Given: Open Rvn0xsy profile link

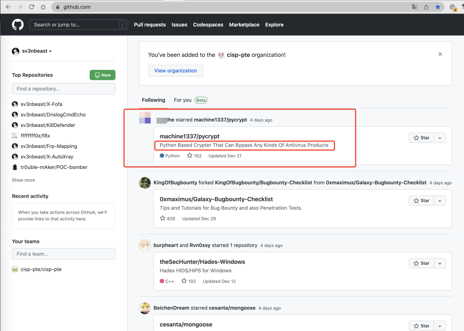Looking at the screenshot, I should coord(200,245).
